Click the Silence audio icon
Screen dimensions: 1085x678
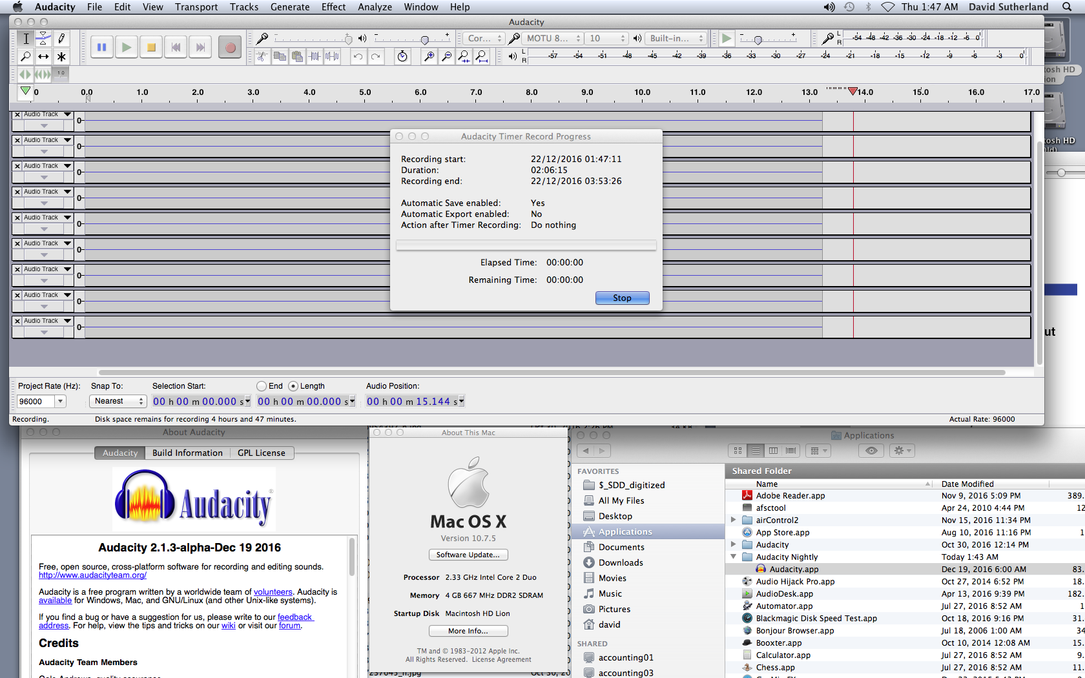click(332, 57)
